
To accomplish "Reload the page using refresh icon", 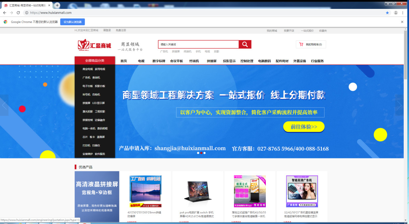I will (x=18, y=13).
